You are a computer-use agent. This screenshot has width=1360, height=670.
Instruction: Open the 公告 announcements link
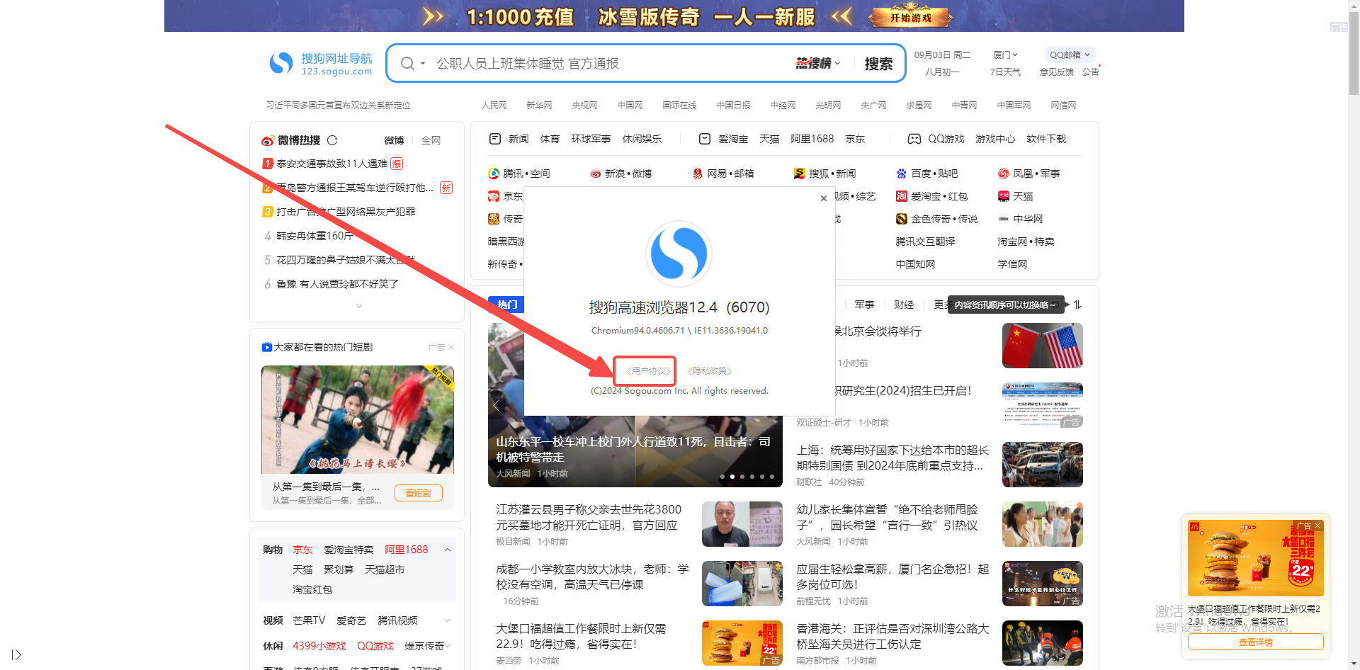[x=1090, y=72]
